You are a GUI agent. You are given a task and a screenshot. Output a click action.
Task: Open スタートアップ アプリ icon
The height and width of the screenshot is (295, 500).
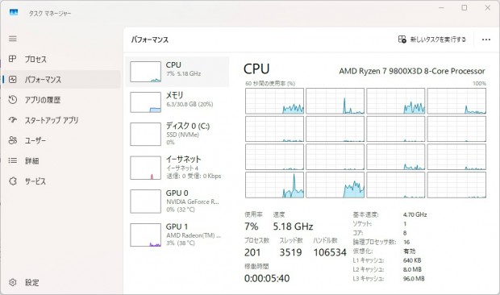[12, 120]
